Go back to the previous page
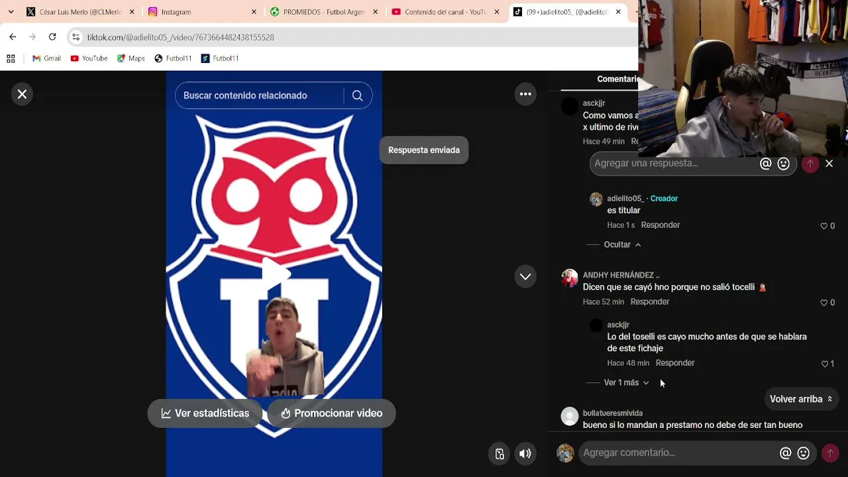The image size is (848, 477). (13, 37)
